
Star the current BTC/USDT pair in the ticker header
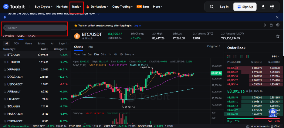tap(278, 36)
